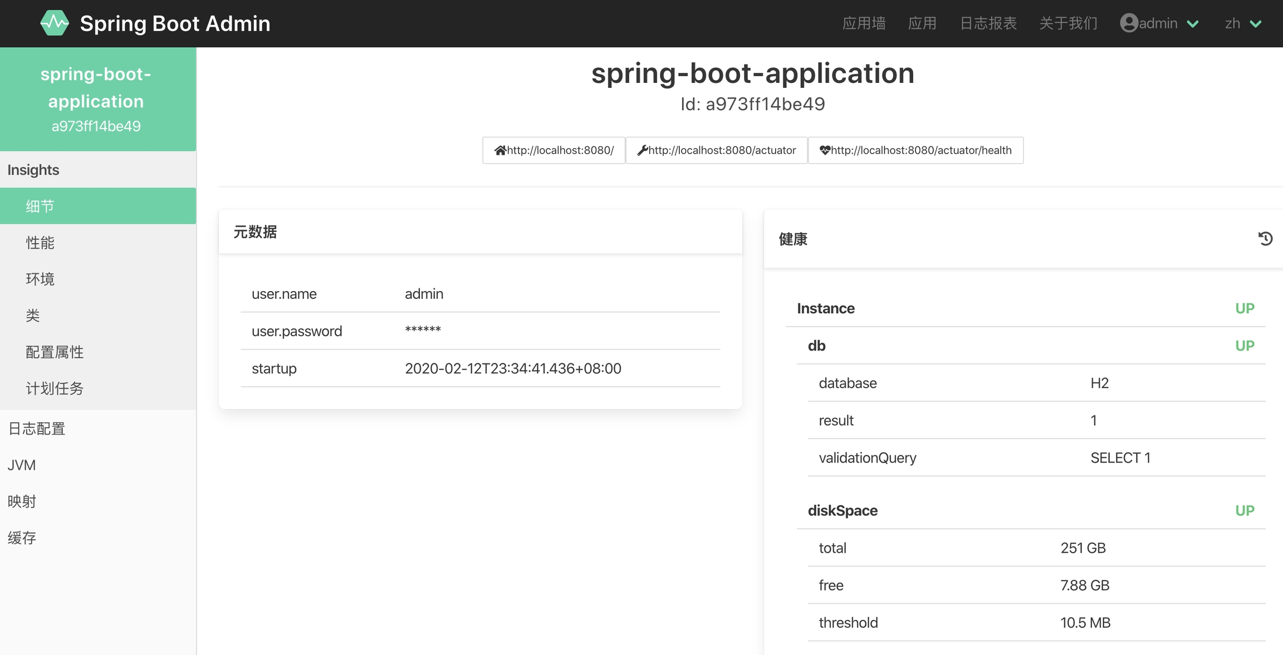Open the 关于我们 page
Image resolution: width=1283 pixels, height=655 pixels.
(x=1068, y=23)
